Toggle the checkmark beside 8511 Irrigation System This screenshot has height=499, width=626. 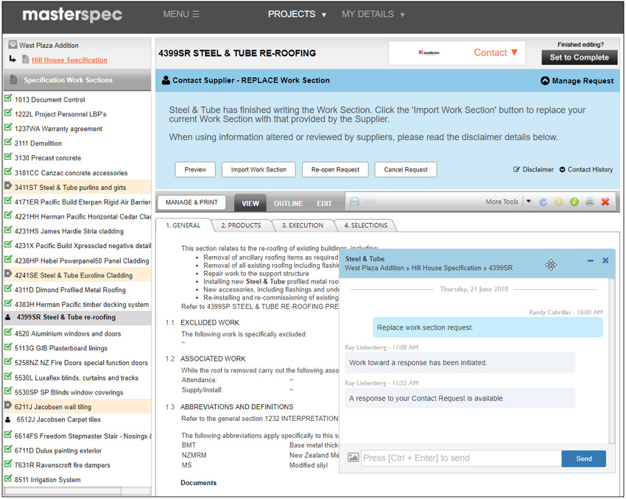9,480
